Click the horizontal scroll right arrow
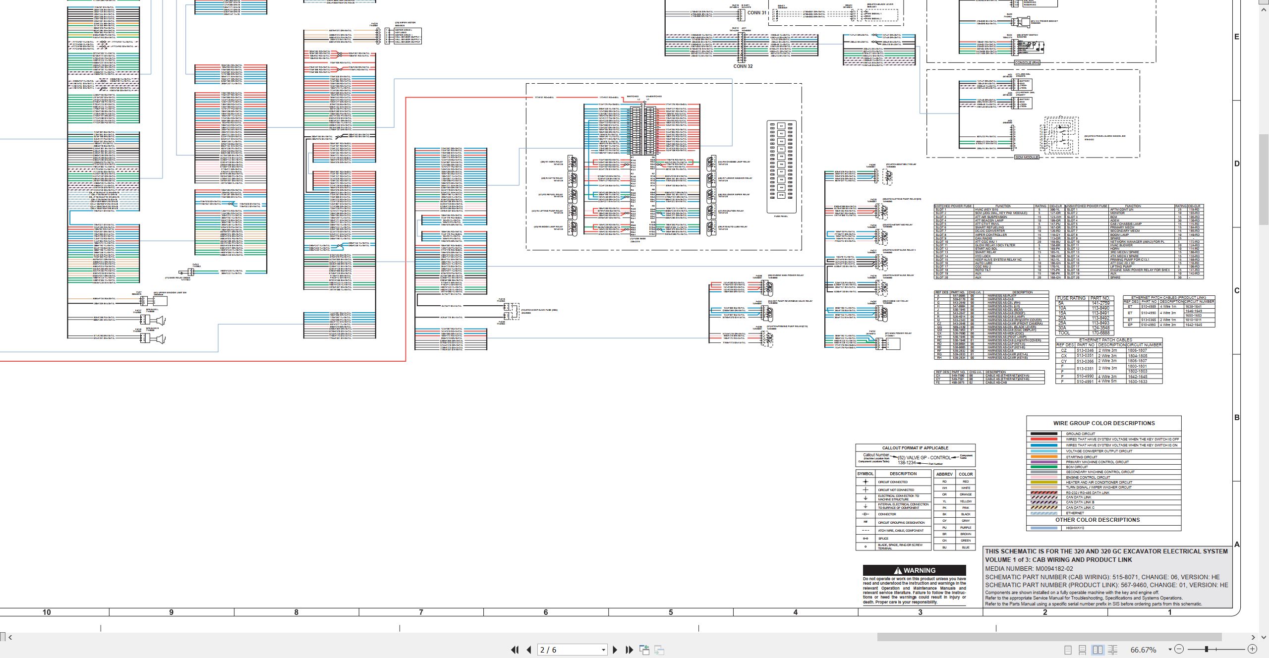The image size is (1269, 658). [x=1253, y=637]
